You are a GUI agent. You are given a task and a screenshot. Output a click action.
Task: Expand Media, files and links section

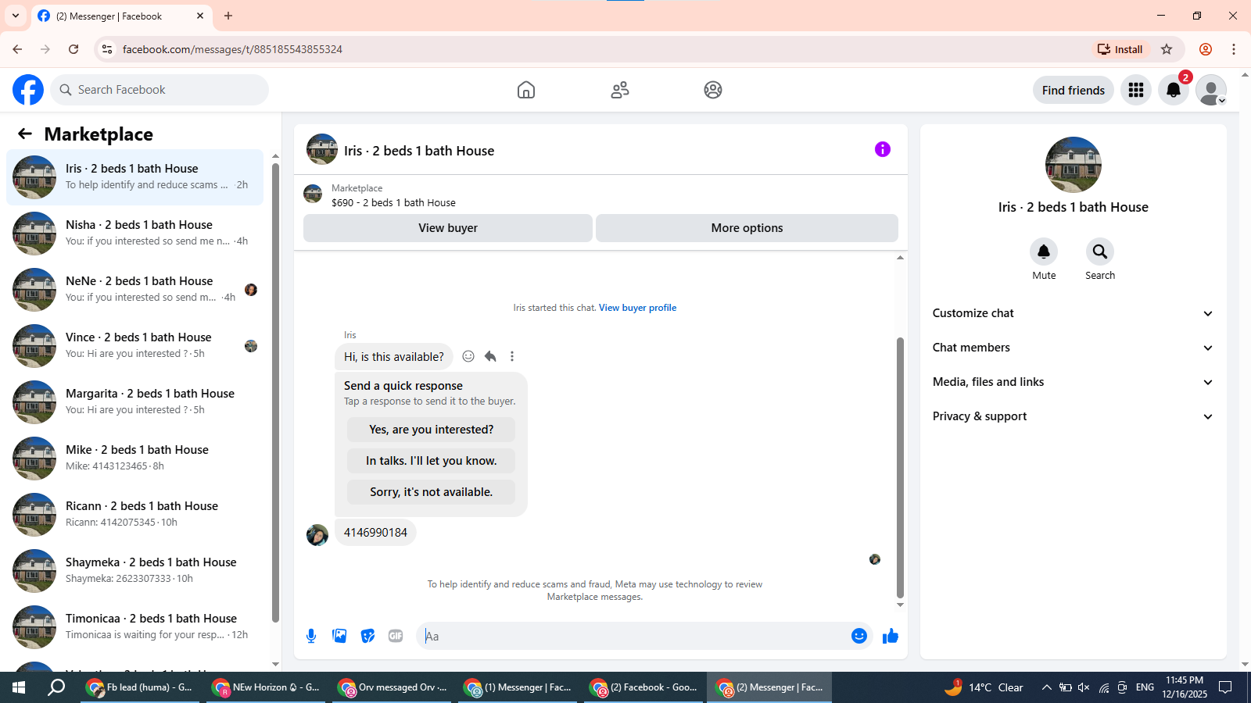click(x=1074, y=382)
